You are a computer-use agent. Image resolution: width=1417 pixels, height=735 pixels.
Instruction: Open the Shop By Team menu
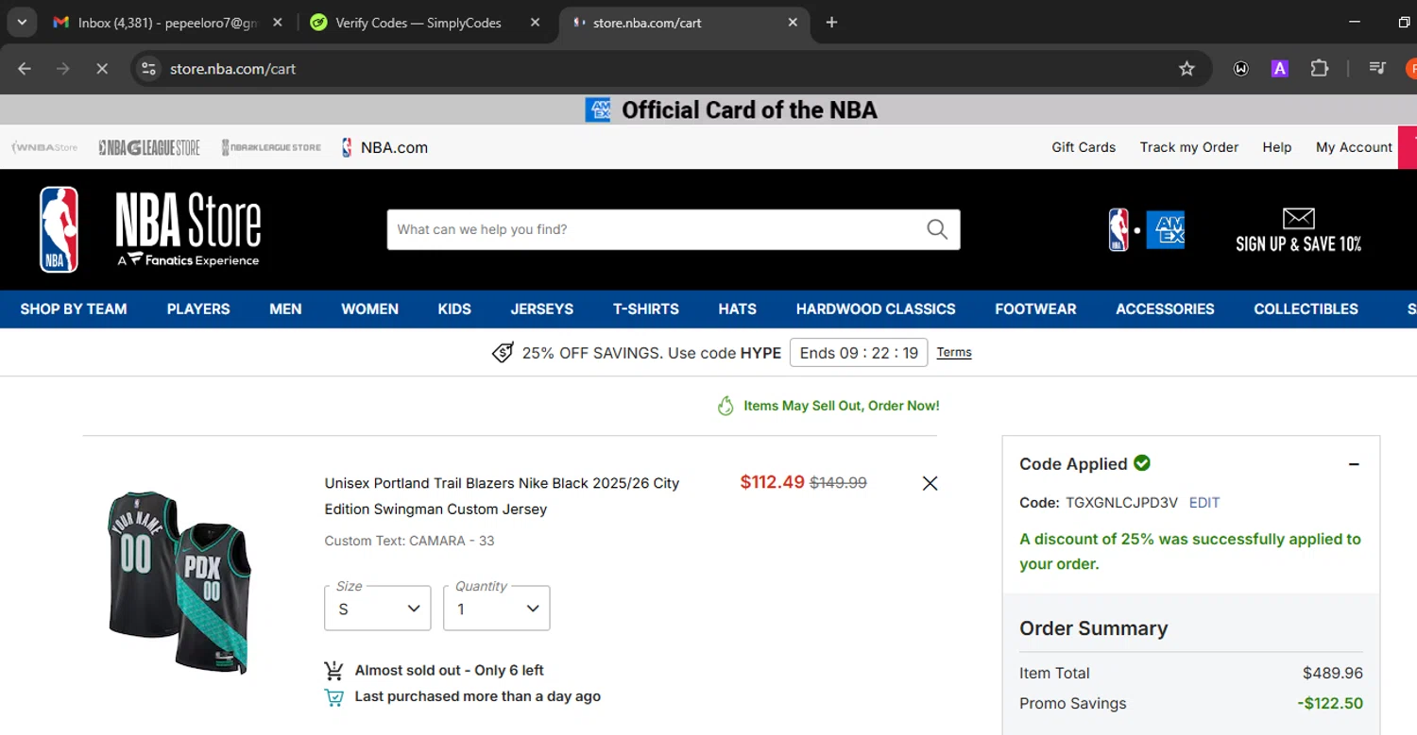coord(74,309)
